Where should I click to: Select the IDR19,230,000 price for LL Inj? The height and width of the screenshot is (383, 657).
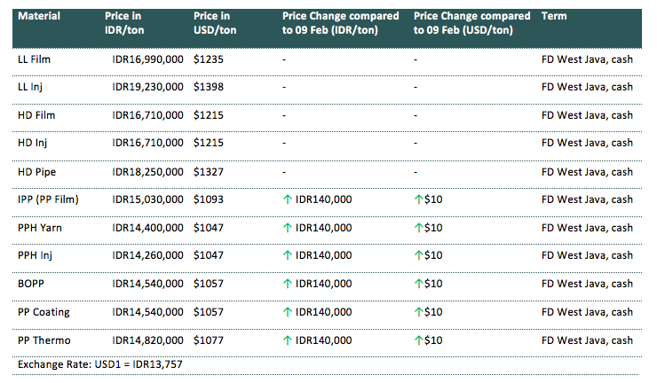[148, 87]
